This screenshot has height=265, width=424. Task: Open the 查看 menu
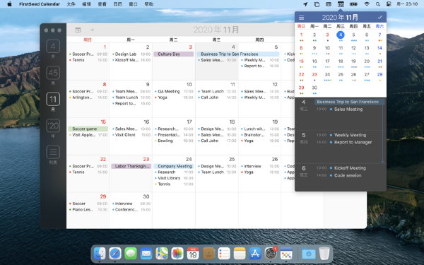pos(102,4)
